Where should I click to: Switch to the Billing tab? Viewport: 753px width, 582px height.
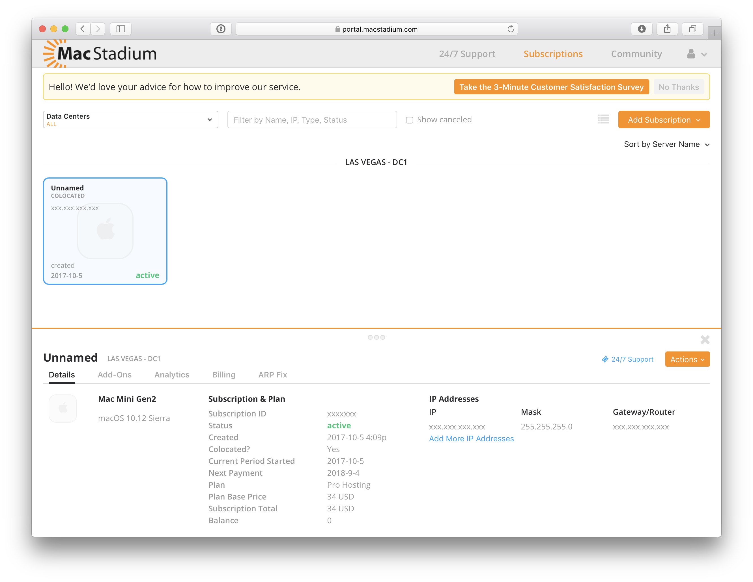coord(224,375)
